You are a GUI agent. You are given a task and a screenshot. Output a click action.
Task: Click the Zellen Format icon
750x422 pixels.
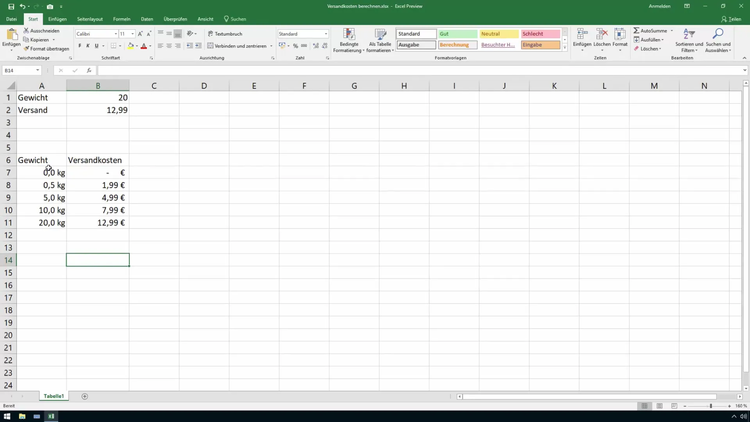click(620, 34)
